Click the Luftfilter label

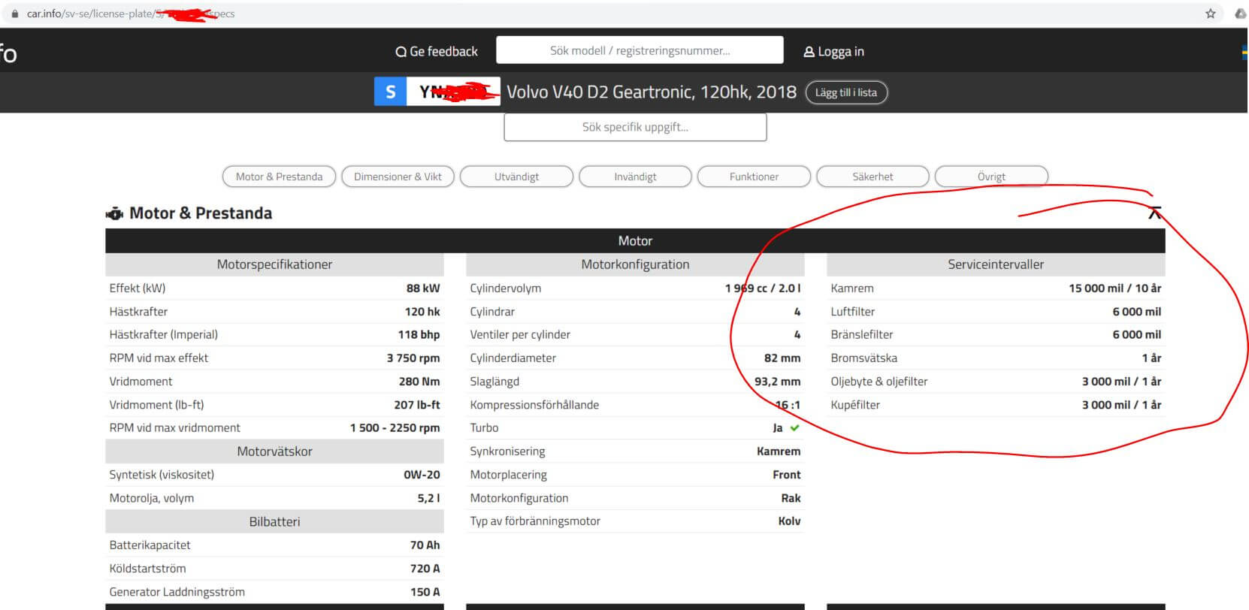click(853, 312)
